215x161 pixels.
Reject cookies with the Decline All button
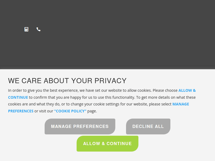(148, 126)
